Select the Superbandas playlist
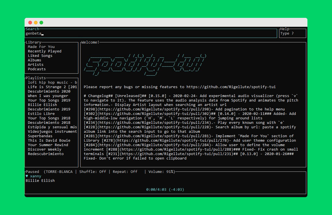The width and height of the screenshot is (332, 215). tap(40, 136)
